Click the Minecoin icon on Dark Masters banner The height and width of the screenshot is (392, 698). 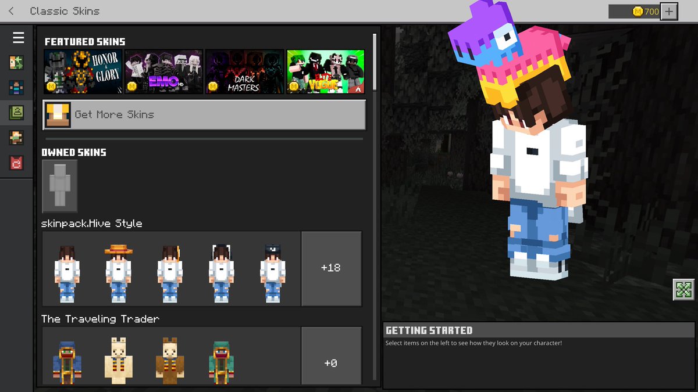coord(212,87)
